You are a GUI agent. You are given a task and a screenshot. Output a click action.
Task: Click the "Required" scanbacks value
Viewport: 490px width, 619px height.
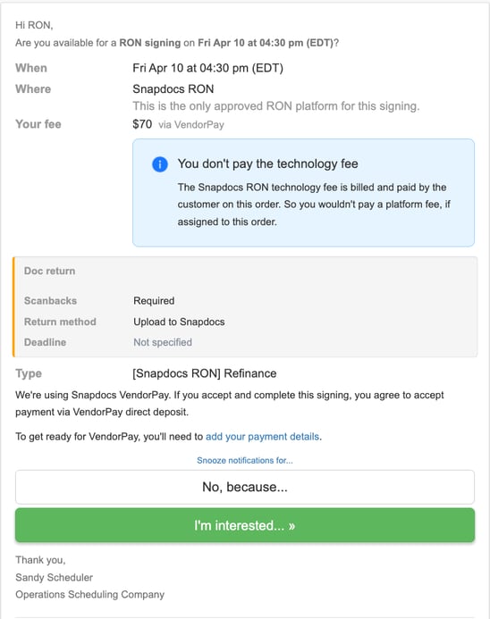tap(154, 301)
